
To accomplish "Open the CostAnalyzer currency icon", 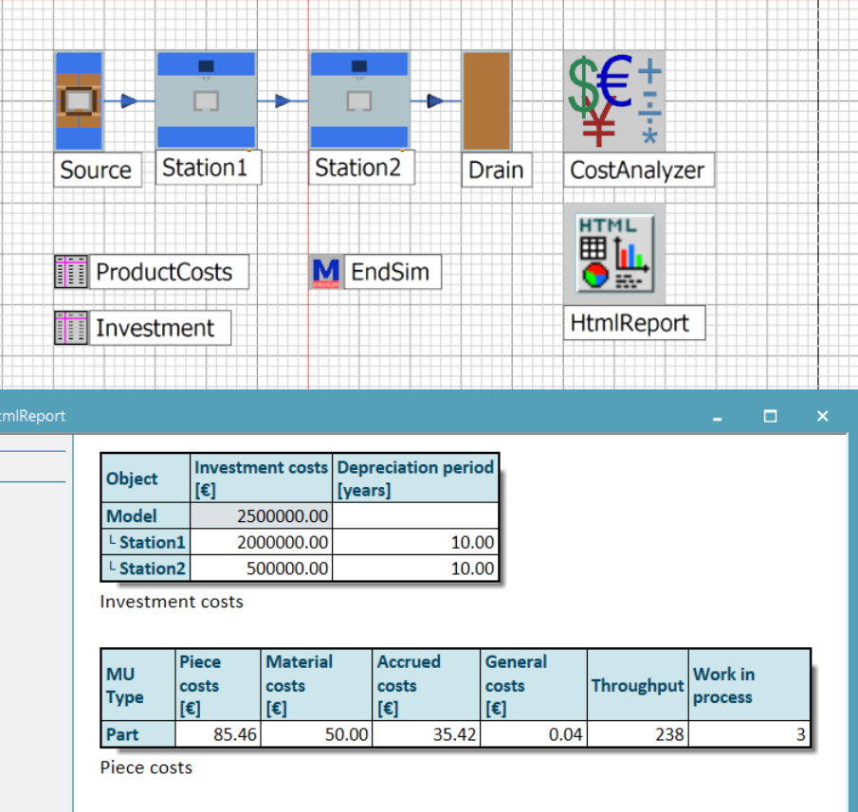I will coord(613,101).
